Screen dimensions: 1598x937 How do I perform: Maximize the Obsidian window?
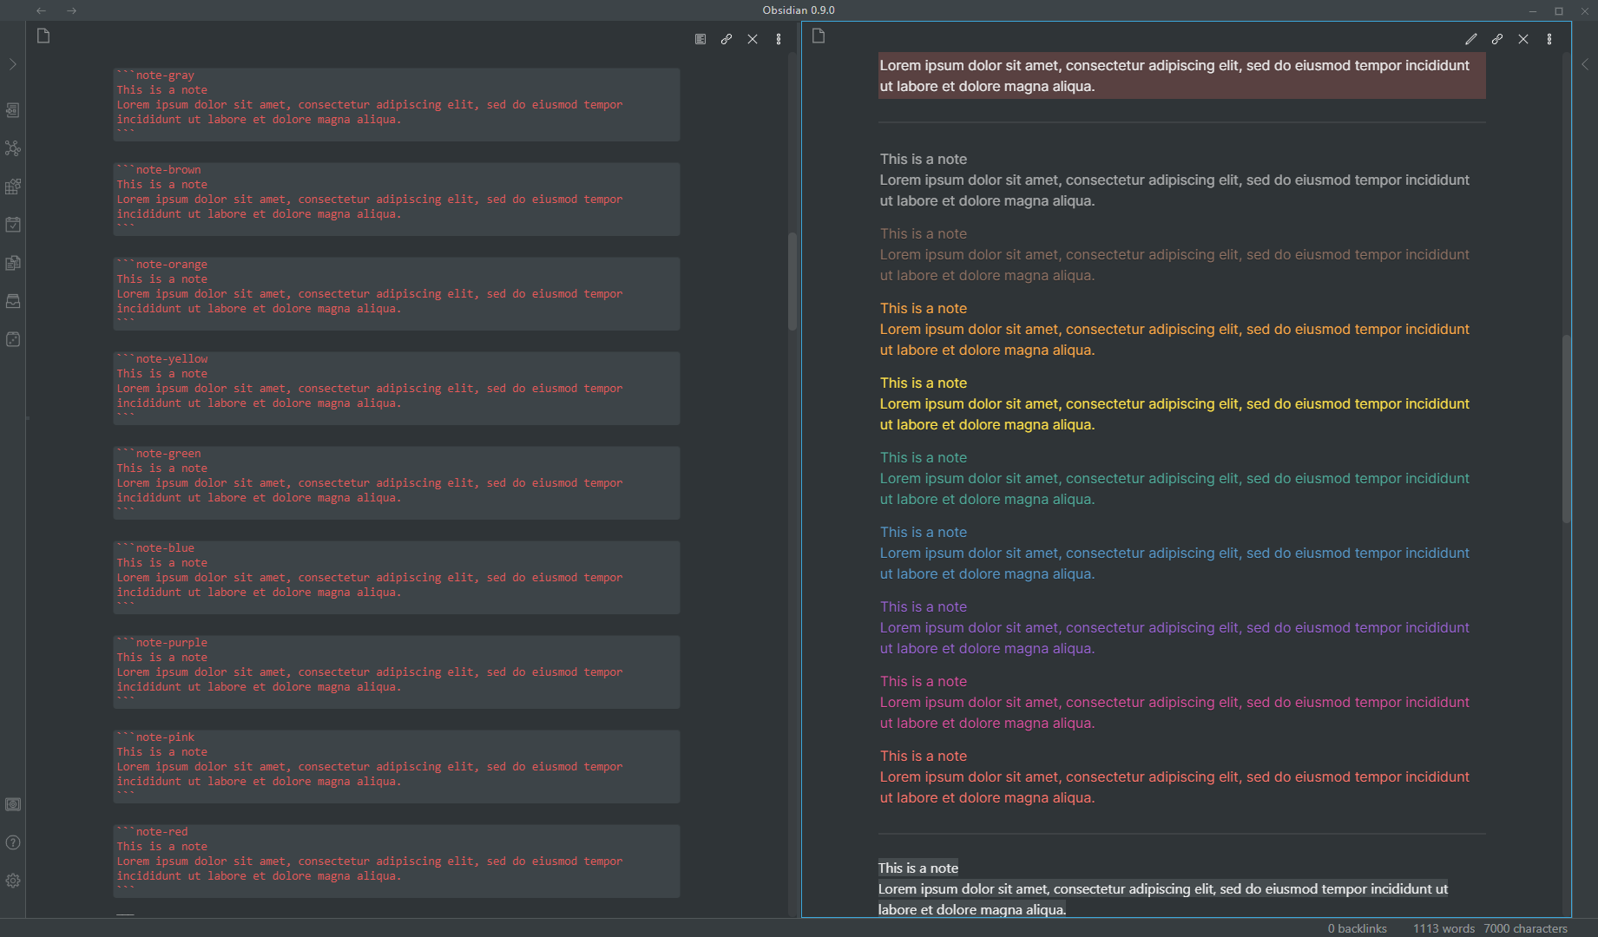tap(1559, 10)
